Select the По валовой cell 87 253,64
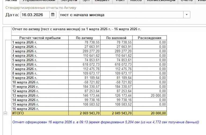This screenshot has width=206, height=135. (x=116, y=91)
